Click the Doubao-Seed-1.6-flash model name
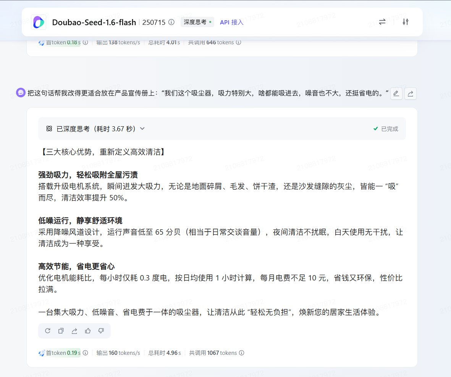Screen dimensions: 451x377 (94, 23)
